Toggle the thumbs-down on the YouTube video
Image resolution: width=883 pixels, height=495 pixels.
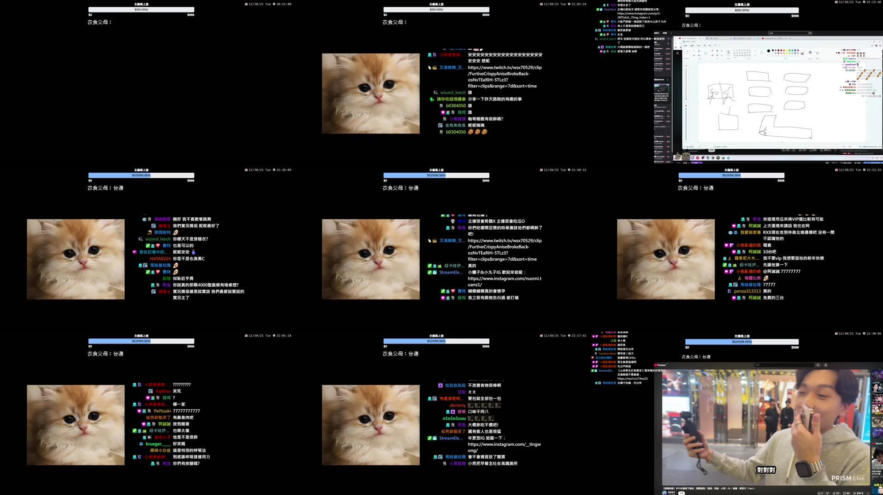point(828,493)
